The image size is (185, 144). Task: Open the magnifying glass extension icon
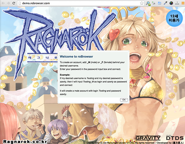point(148,3)
